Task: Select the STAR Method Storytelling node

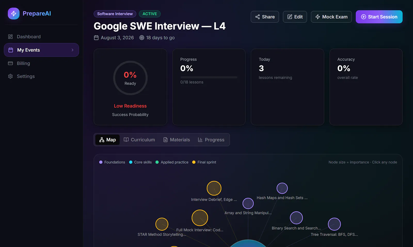Action: (x=162, y=224)
